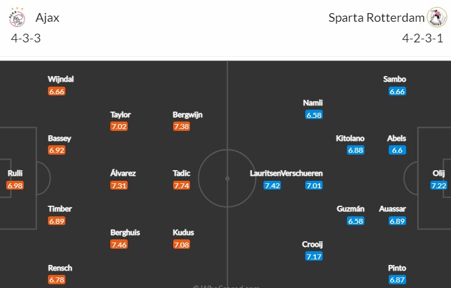Click Berghuis's 7.46 rating badge
Screen dimensions: 451x288
[119, 244]
